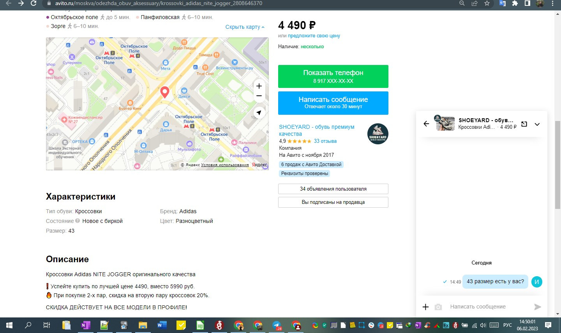Go back in chat with left arrow
The height and width of the screenshot is (333, 561).
coord(426,124)
